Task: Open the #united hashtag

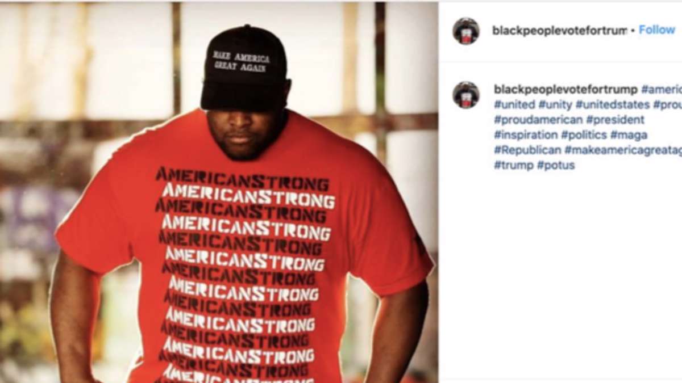Action: point(514,104)
